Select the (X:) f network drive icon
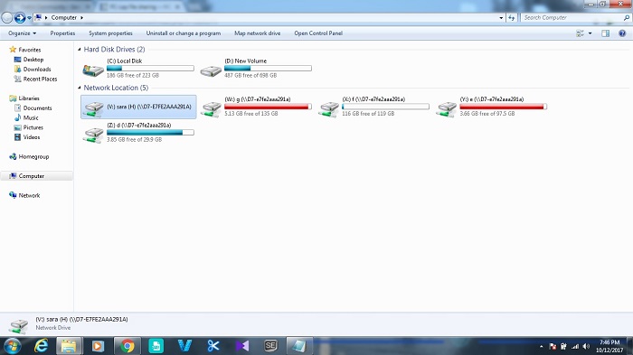633x355 pixels. (328, 109)
